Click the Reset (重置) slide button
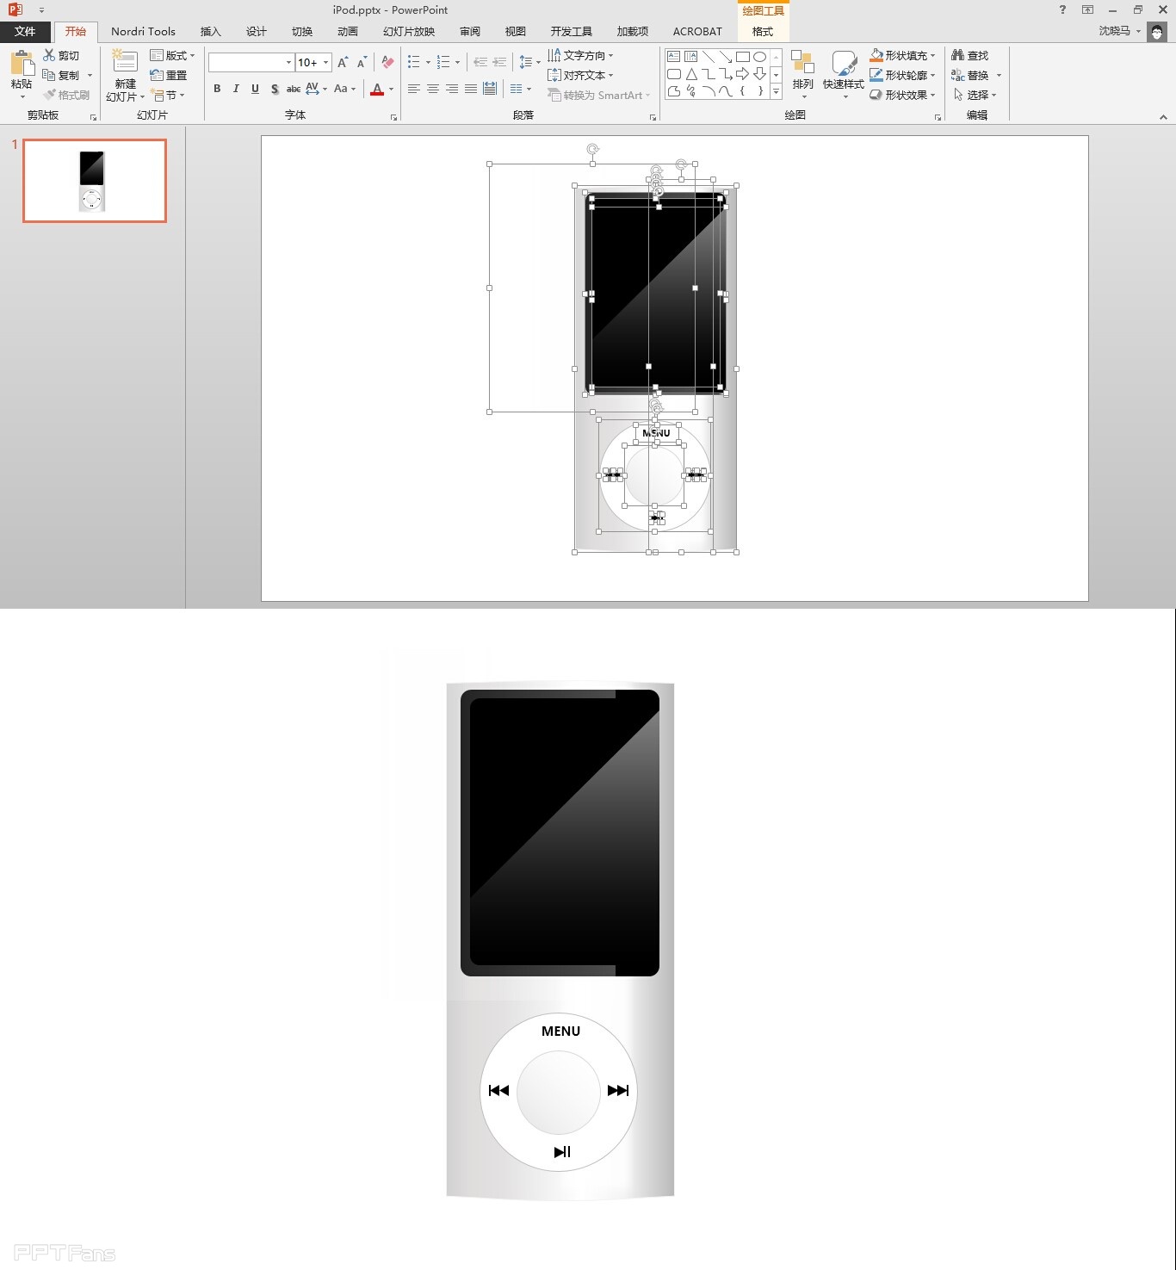This screenshot has height=1270, width=1176. [169, 76]
